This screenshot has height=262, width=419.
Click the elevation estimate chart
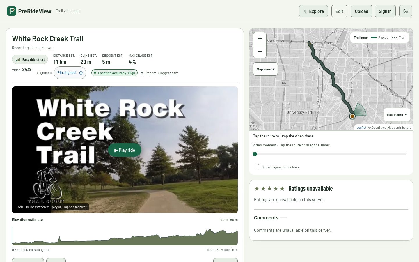(125, 236)
